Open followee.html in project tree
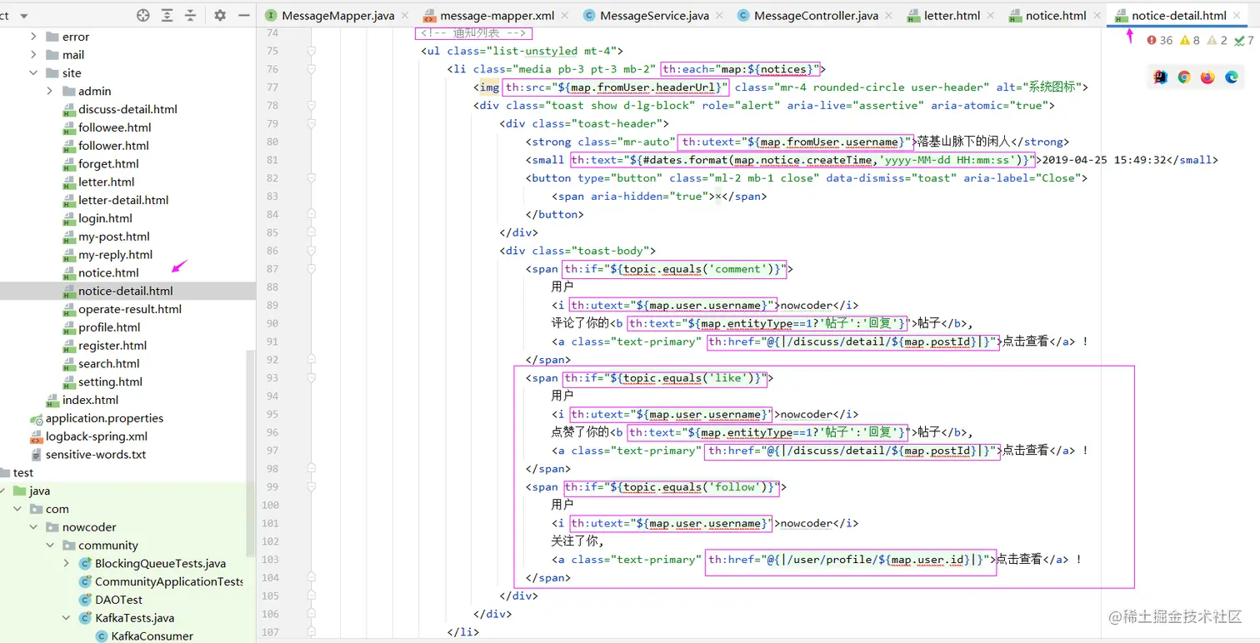 tap(114, 127)
